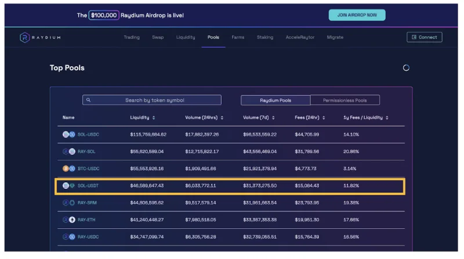Click 7d volume $33,387,353.38
This screenshot has height=259, width=464.
(x=260, y=220)
